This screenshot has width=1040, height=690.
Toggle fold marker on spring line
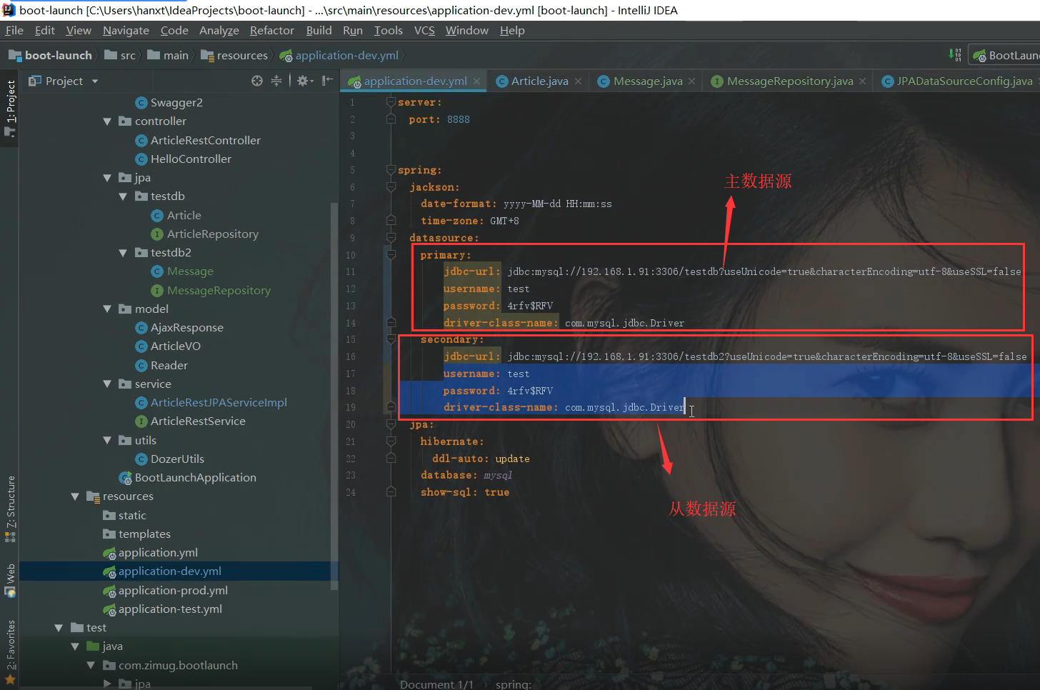click(391, 170)
